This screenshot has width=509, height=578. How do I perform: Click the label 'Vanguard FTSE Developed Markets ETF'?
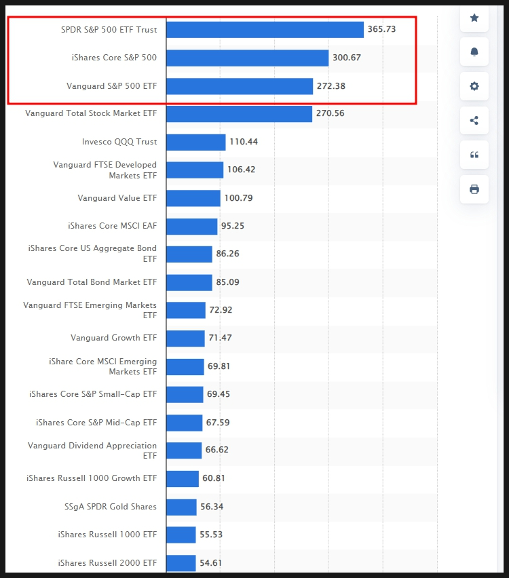pos(105,170)
